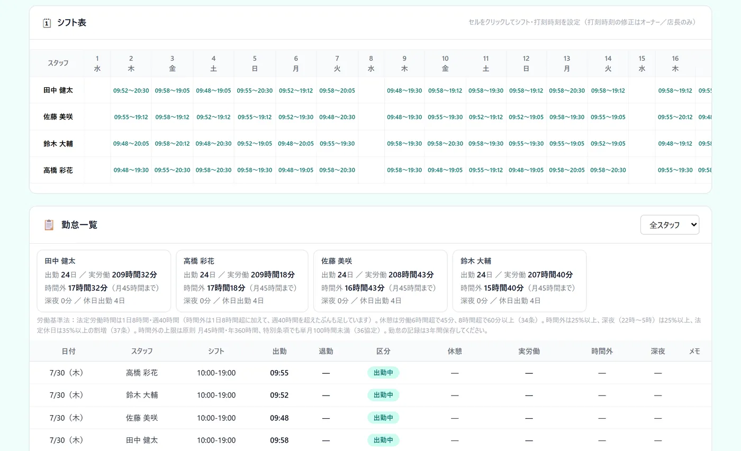Click the スタッフ header in the shift table
This screenshot has height=451, width=741.
tap(58, 63)
